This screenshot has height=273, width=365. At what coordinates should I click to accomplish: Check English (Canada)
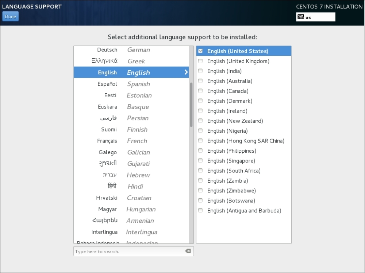[x=200, y=91]
